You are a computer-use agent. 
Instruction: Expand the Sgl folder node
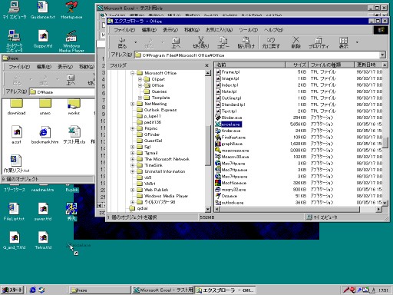click(x=132, y=147)
